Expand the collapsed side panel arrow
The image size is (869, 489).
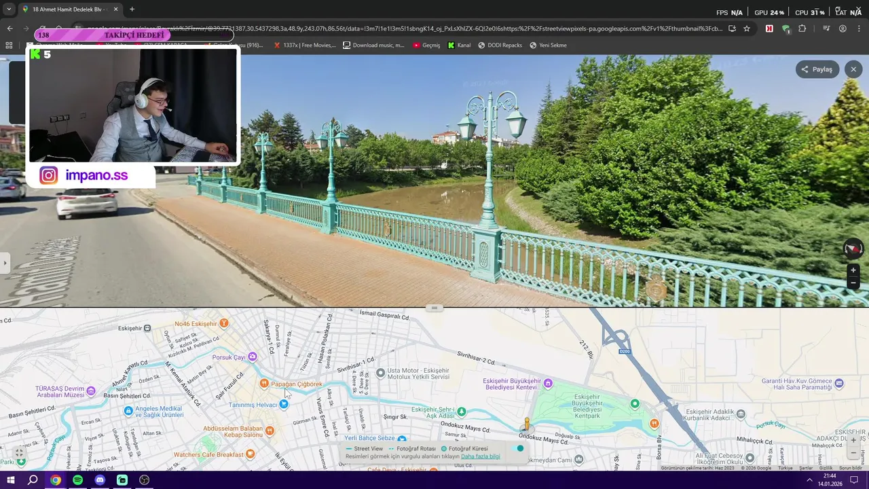5,263
